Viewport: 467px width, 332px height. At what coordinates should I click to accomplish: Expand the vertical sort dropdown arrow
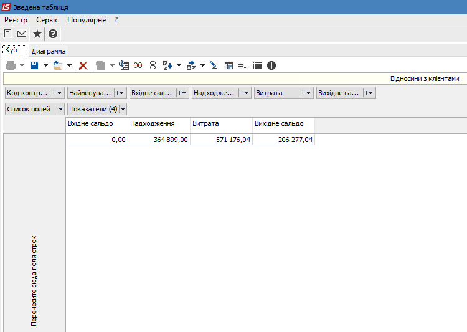(x=179, y=65)
